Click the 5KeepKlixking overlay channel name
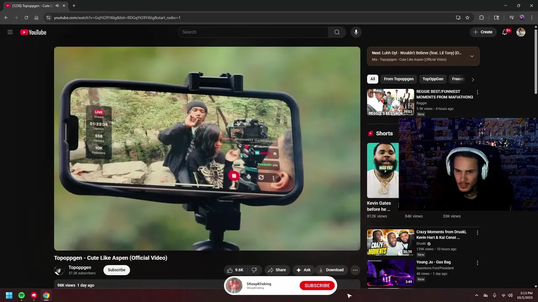 coord(259,284)
